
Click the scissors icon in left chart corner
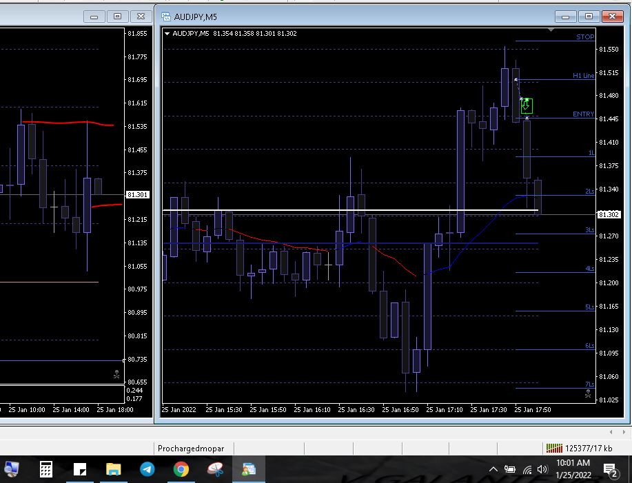click(116, 375)
